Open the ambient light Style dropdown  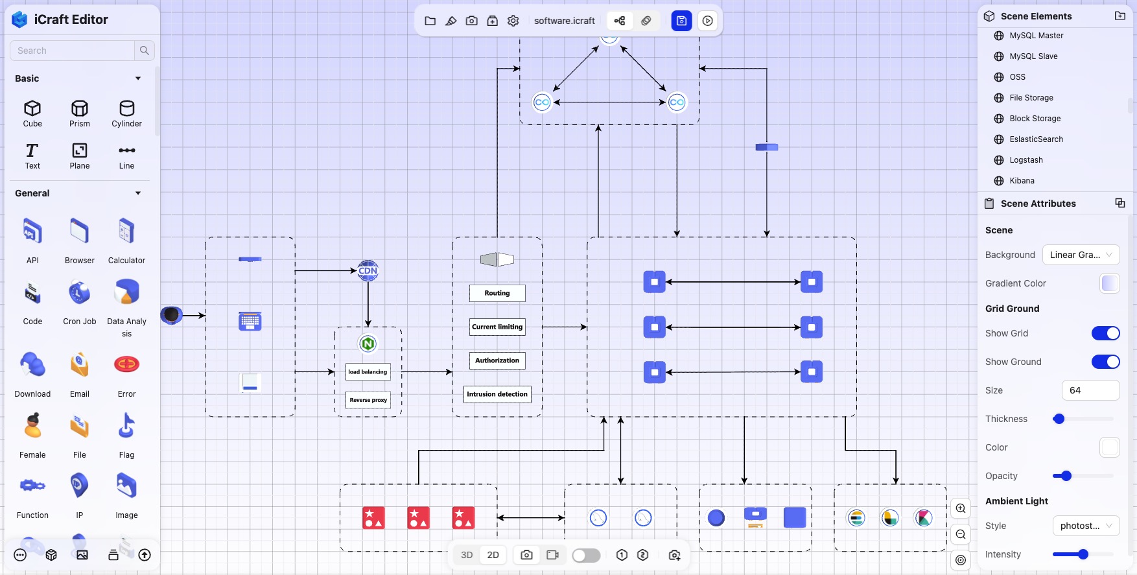[x=1086, y=526]
